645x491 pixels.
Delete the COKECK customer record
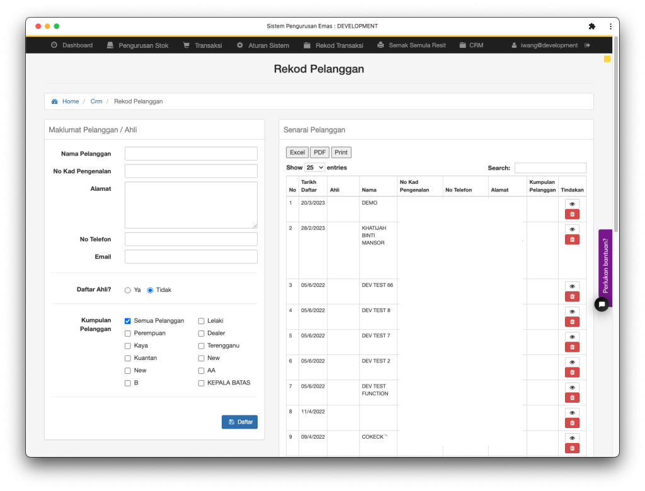click(572, 448)
